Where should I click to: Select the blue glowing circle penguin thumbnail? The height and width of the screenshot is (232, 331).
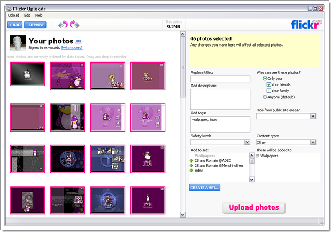[x=107, y=200]
